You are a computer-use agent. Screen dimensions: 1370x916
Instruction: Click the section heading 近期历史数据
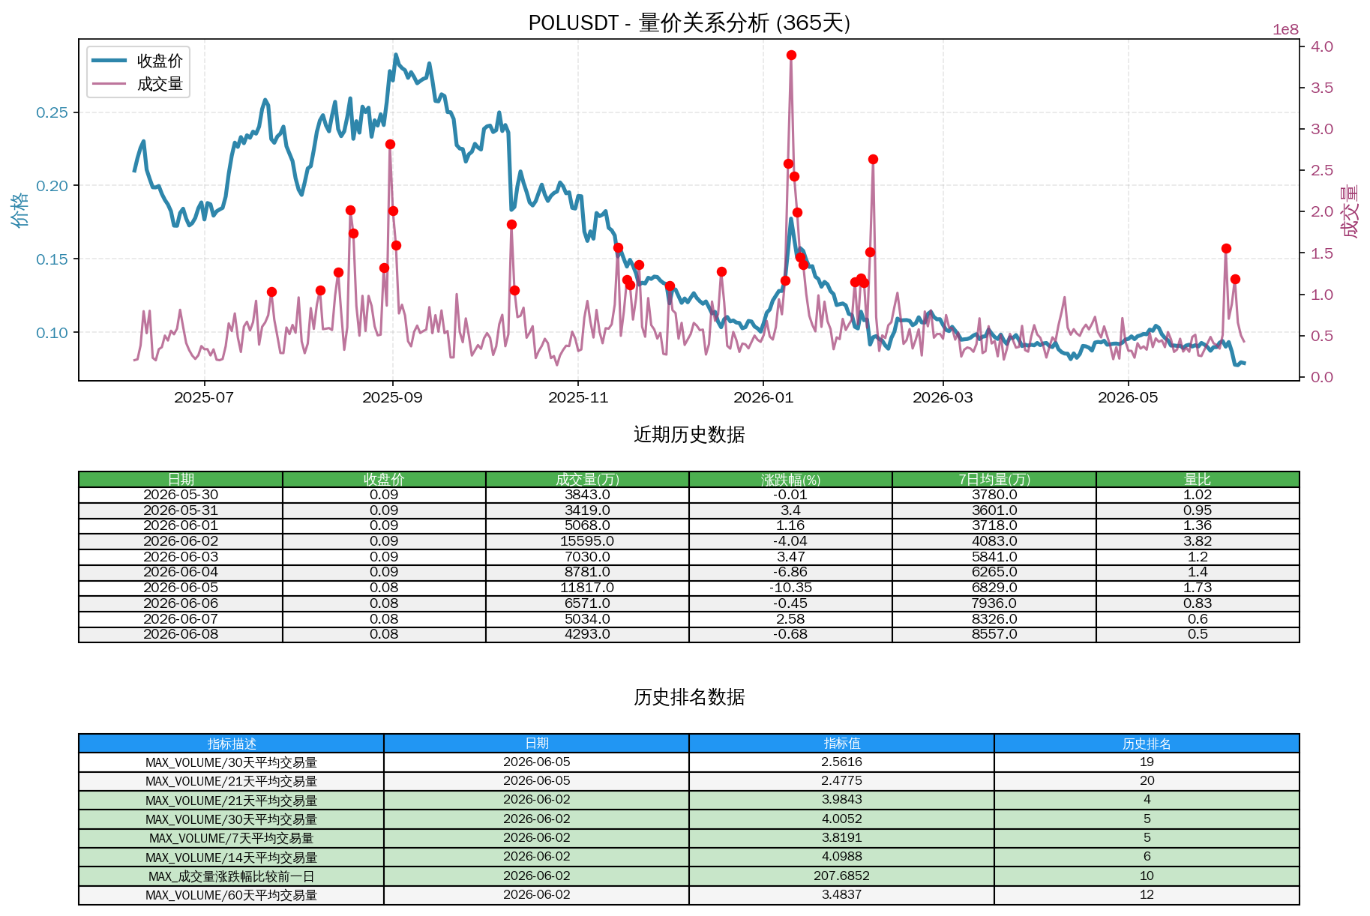click(x=689, y=435)
